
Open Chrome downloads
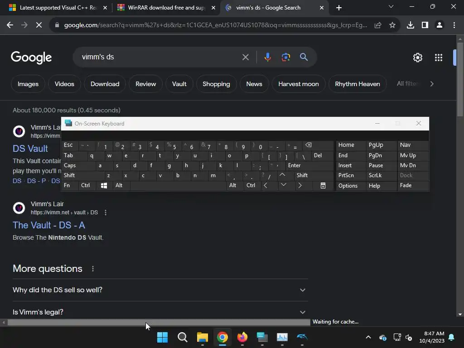[410, 25]
